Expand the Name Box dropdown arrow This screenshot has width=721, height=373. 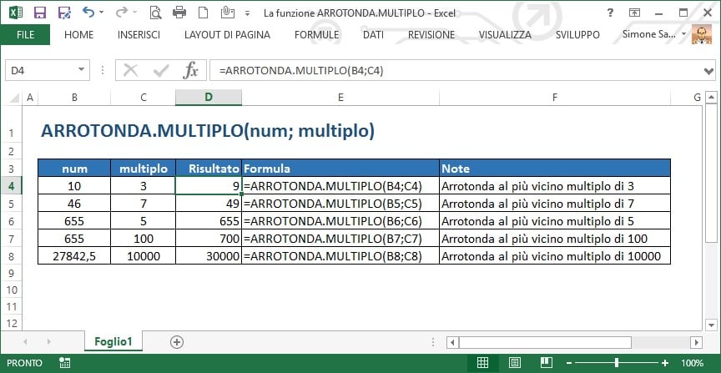pyautogui.click(x=82, y=70)
